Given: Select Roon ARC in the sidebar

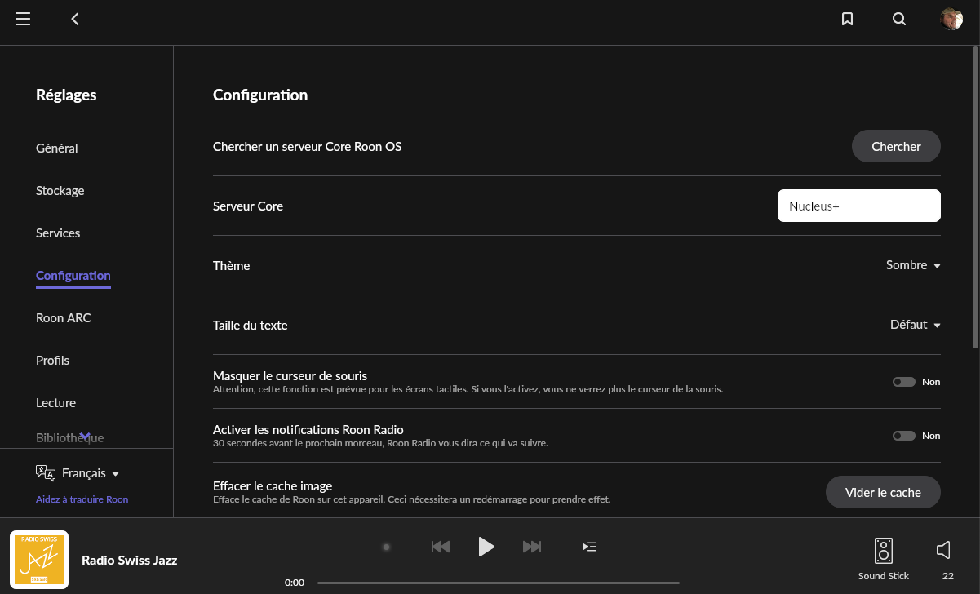Looking at the screenshot, I should [64, 318].
